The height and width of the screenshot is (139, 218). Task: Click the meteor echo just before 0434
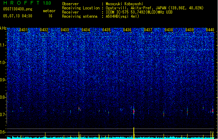point(79,108)
